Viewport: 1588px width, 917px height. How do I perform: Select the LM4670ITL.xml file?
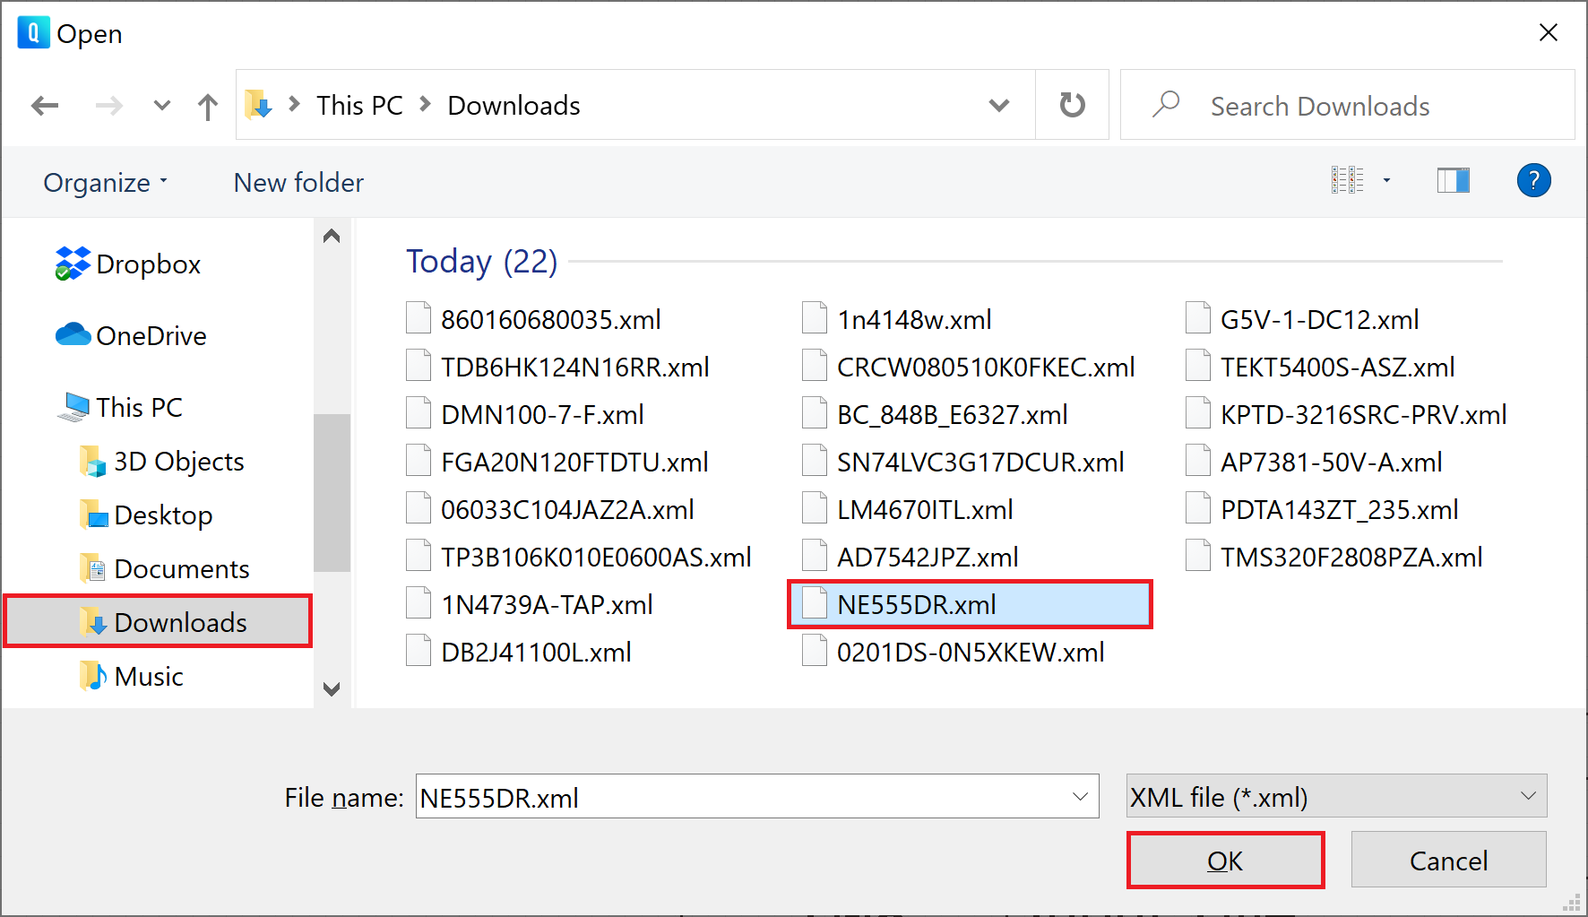pyautogui.click(x=925, y=508)
